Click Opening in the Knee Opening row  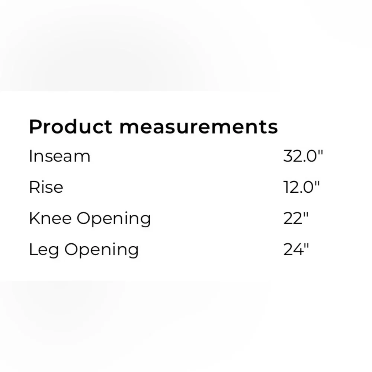tap(113, 219)
